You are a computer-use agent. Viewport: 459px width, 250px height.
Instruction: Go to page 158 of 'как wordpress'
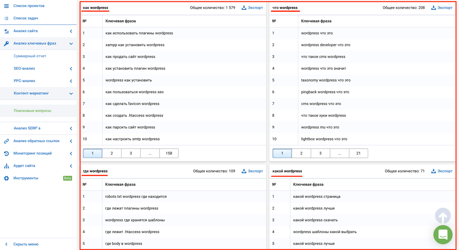(x=169, y=153)
